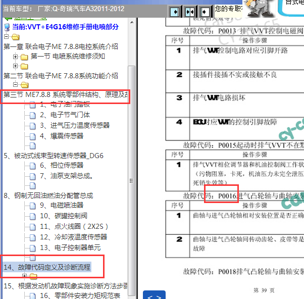Open 8、钢制无回油燃油分配管总成
Screen dimensions: 304x299
pyautogui.click(x=48, y=195)
